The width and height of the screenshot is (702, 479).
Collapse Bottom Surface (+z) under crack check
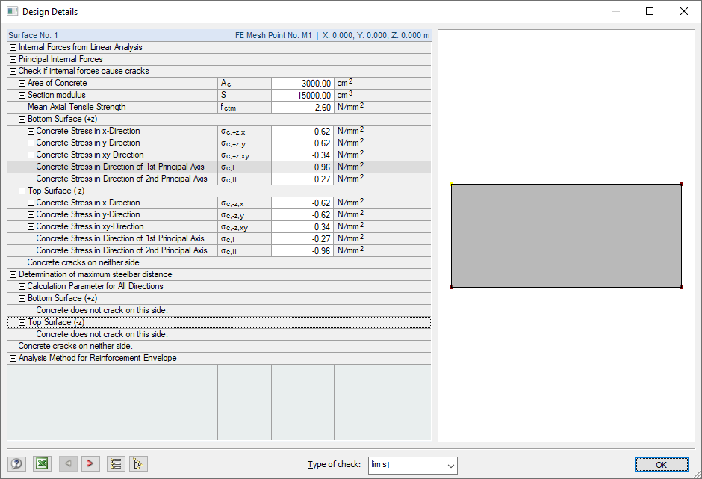(22, 120)
